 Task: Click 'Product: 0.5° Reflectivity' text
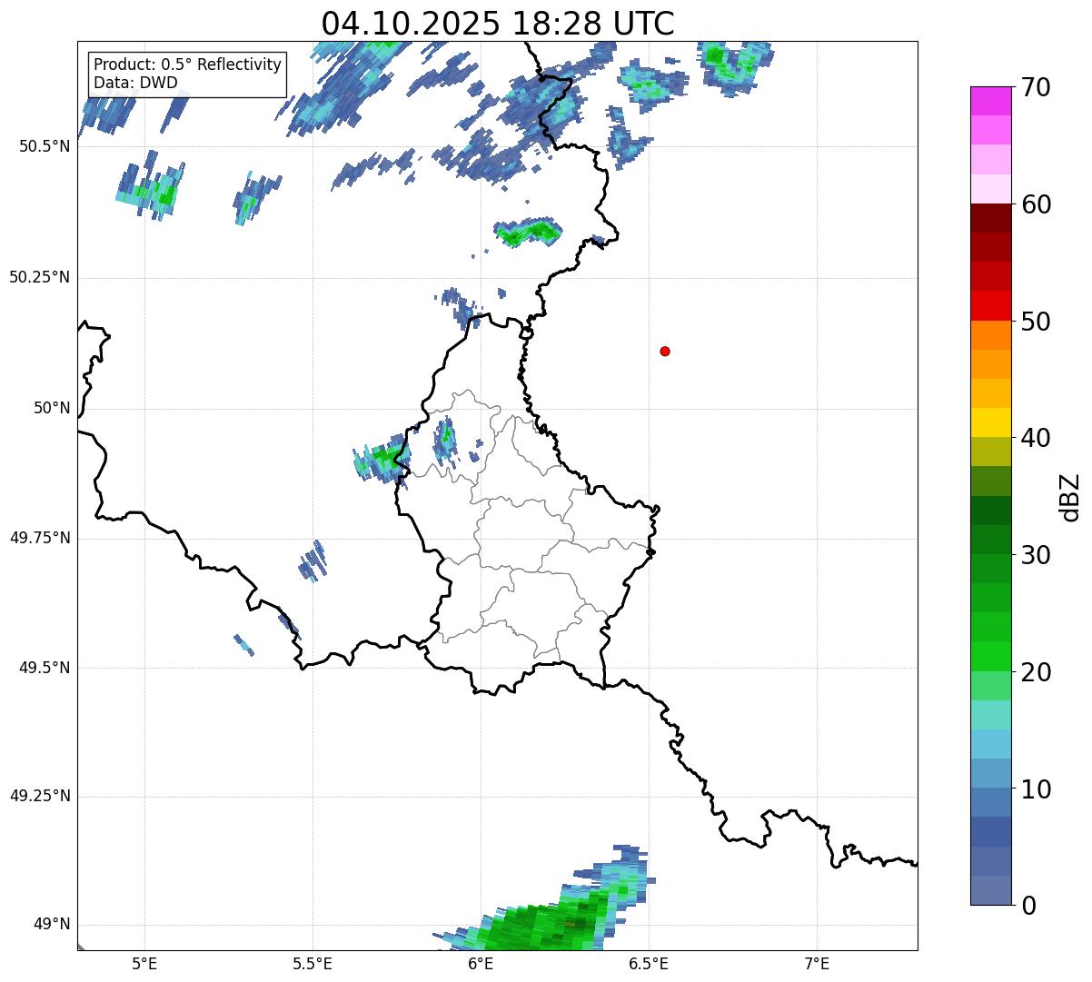(187, 65)
